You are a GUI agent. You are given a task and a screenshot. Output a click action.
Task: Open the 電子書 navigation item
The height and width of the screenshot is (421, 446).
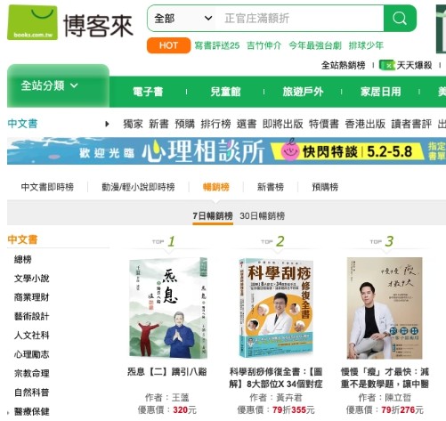coord(148,92)
